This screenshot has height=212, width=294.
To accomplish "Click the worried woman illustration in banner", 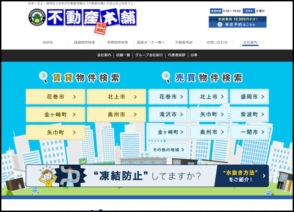I will tap(47, 177).
